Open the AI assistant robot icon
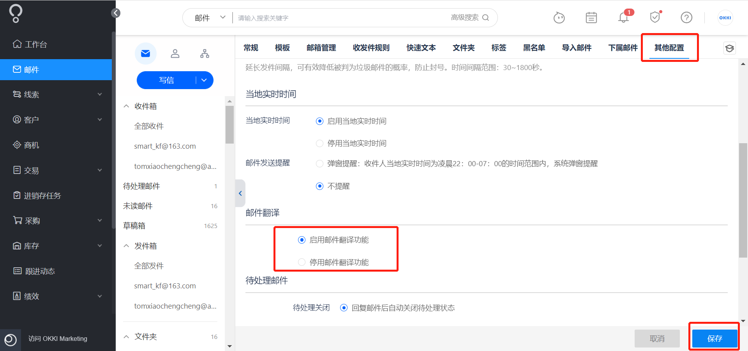This screenshot has width=748, height=351. point(559,18)
